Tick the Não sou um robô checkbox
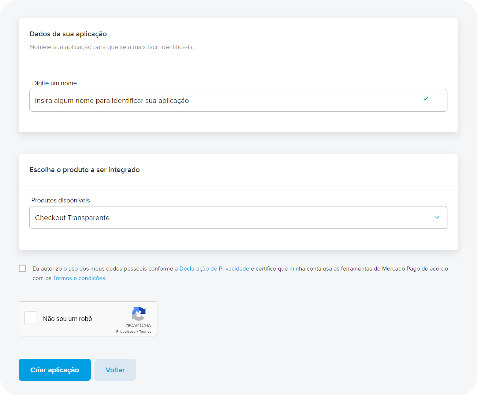The height and width of the screenshot is (395, 477). coord(31,318)
